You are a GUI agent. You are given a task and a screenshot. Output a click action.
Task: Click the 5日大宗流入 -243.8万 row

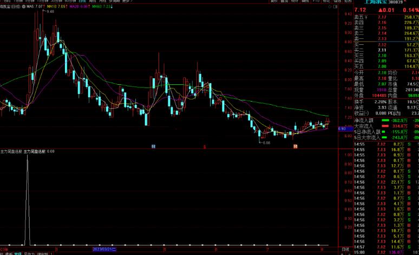[x=387, y=137]
